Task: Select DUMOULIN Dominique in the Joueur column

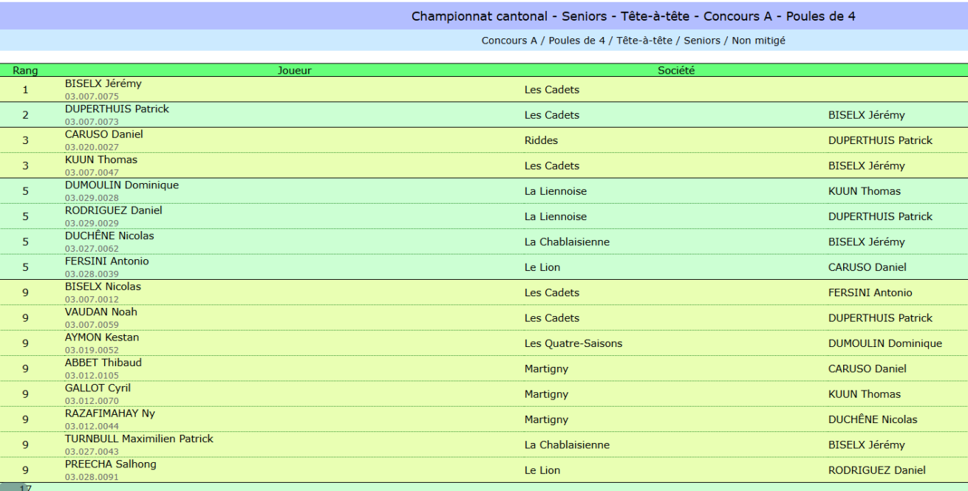Action: [x=122, y=185]
